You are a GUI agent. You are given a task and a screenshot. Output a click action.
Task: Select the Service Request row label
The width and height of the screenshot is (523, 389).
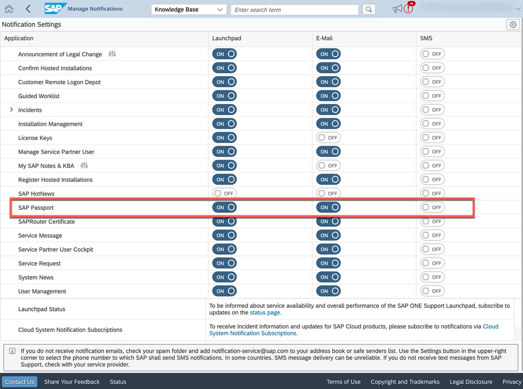tap(40, 263)
